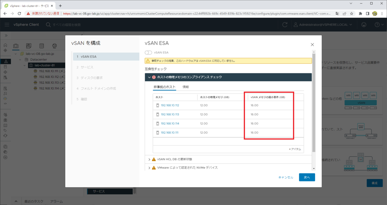Click the dialog vertical scrollbar

click(x=314, y=102)
